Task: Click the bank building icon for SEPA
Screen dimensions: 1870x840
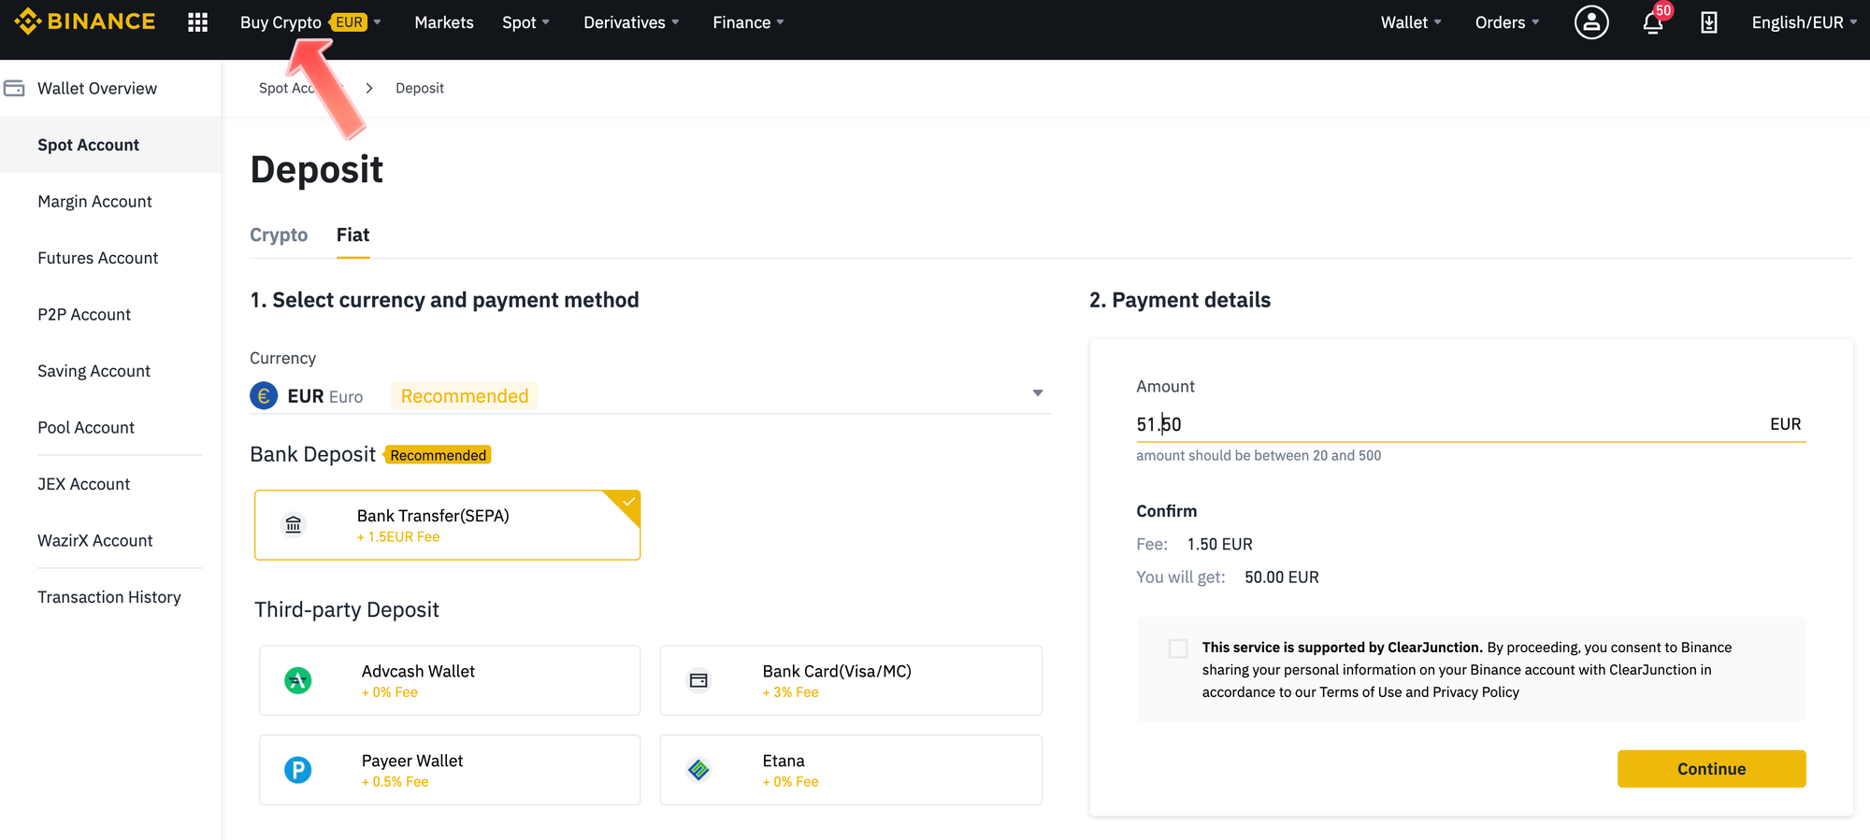Action: tap(294, 525)
